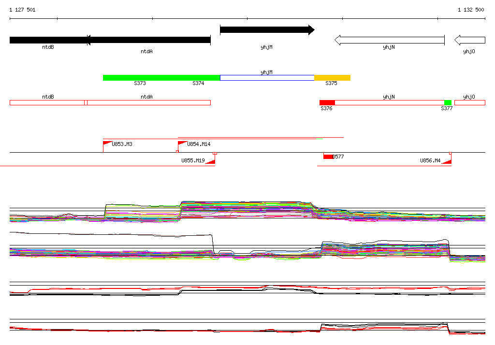Select orange segment S375
This screenshot has width=495, height=345.
coord(332,78)
